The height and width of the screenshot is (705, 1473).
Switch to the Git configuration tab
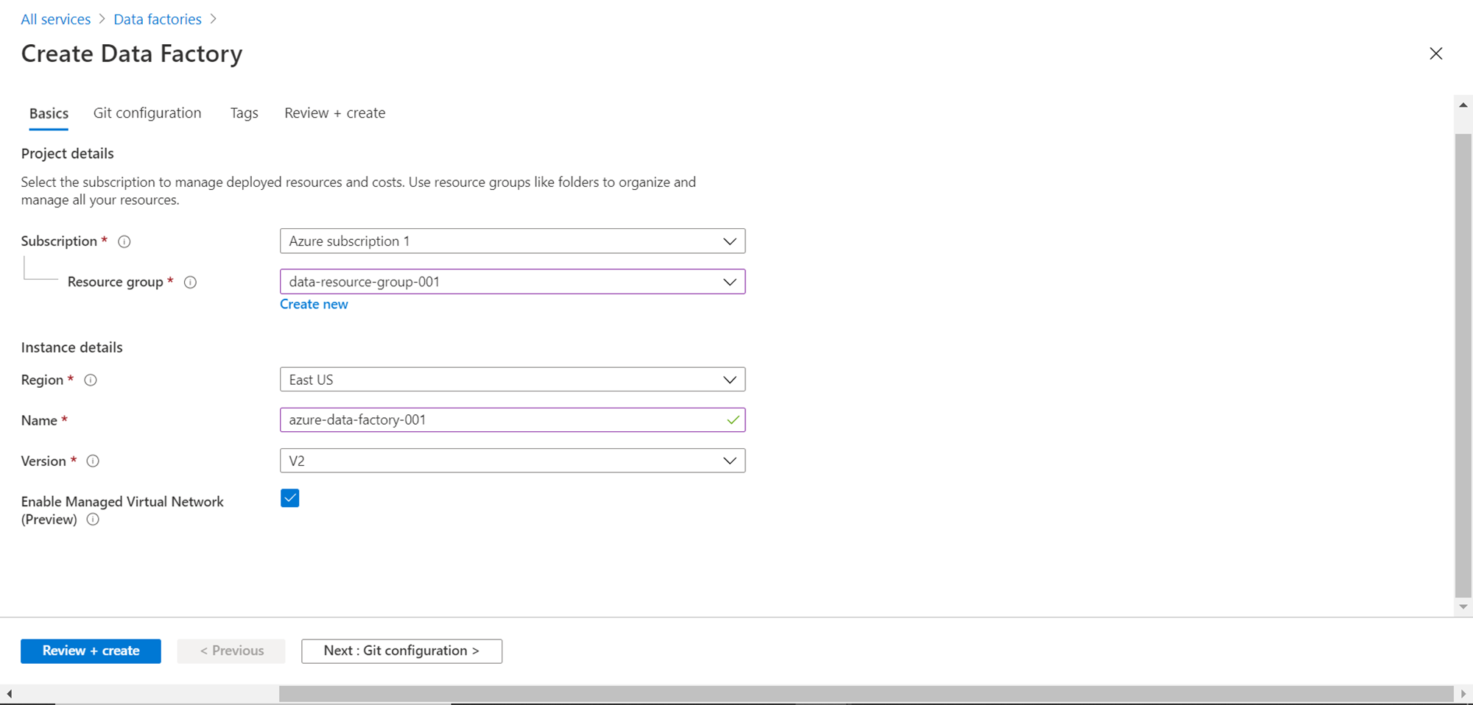[147, 113]
